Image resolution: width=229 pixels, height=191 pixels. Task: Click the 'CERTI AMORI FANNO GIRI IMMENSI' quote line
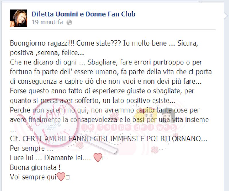(x=108, y=139)
